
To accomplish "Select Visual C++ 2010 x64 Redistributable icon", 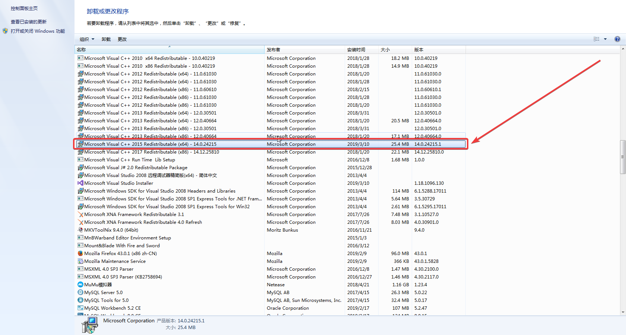I will point(80,58).
